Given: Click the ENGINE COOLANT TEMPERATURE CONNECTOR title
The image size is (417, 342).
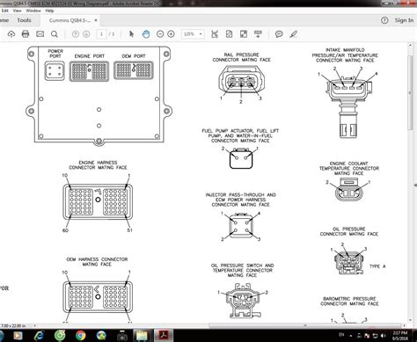Looking at the screenshot, I should (x=349, y=168).
